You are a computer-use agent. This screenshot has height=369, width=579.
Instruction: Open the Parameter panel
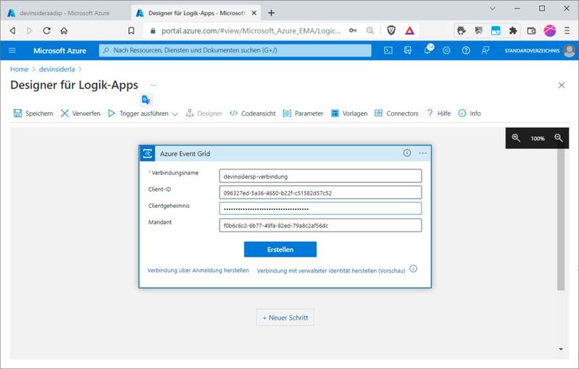pyautogui.click(x=303, y=113)
